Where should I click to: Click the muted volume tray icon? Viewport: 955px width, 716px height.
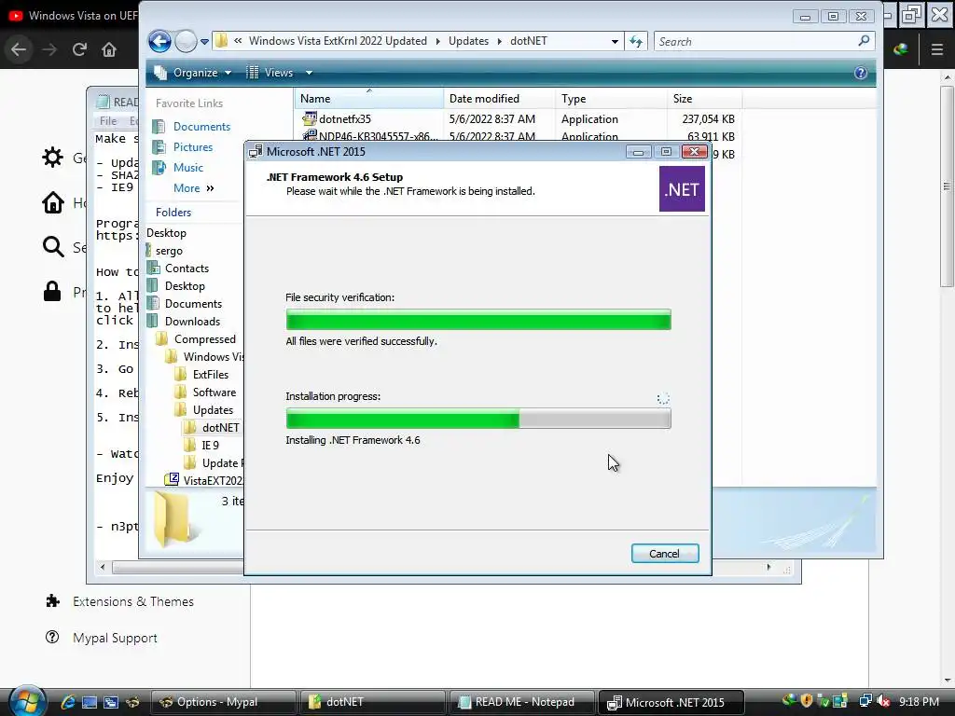(x=883, y=701)
